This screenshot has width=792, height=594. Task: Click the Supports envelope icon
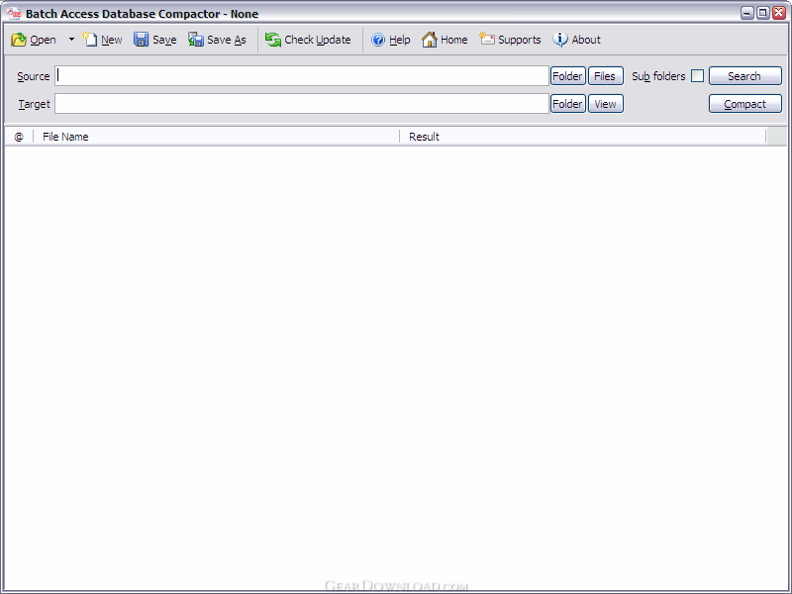tap(487, 39)
